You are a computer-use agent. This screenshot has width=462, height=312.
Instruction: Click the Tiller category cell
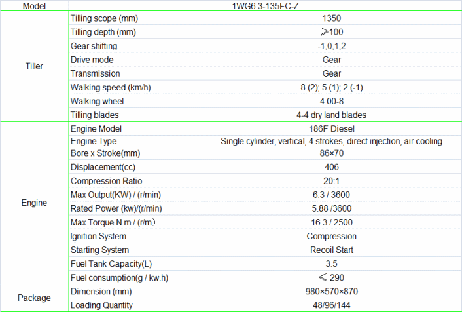point(34,66)
